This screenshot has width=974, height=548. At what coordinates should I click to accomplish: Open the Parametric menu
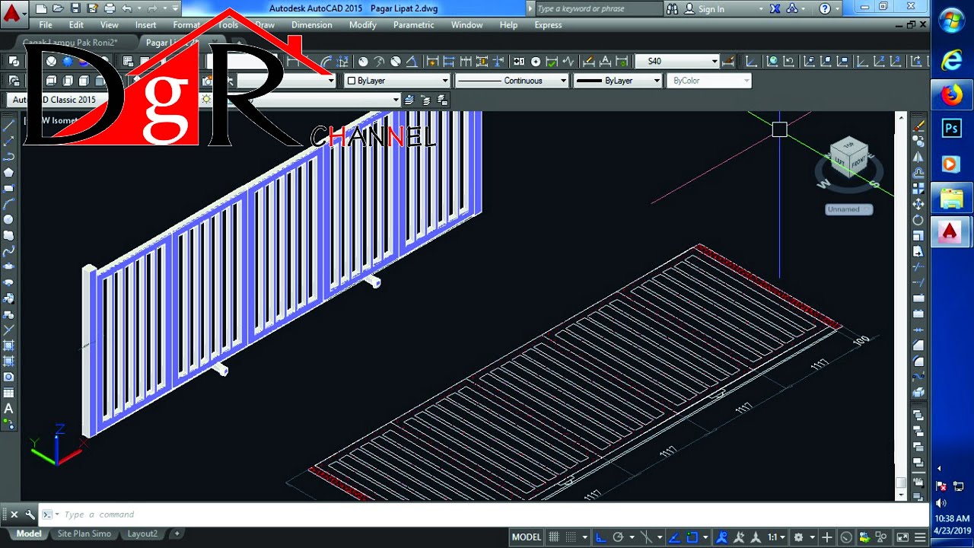(x=413, y=25)
